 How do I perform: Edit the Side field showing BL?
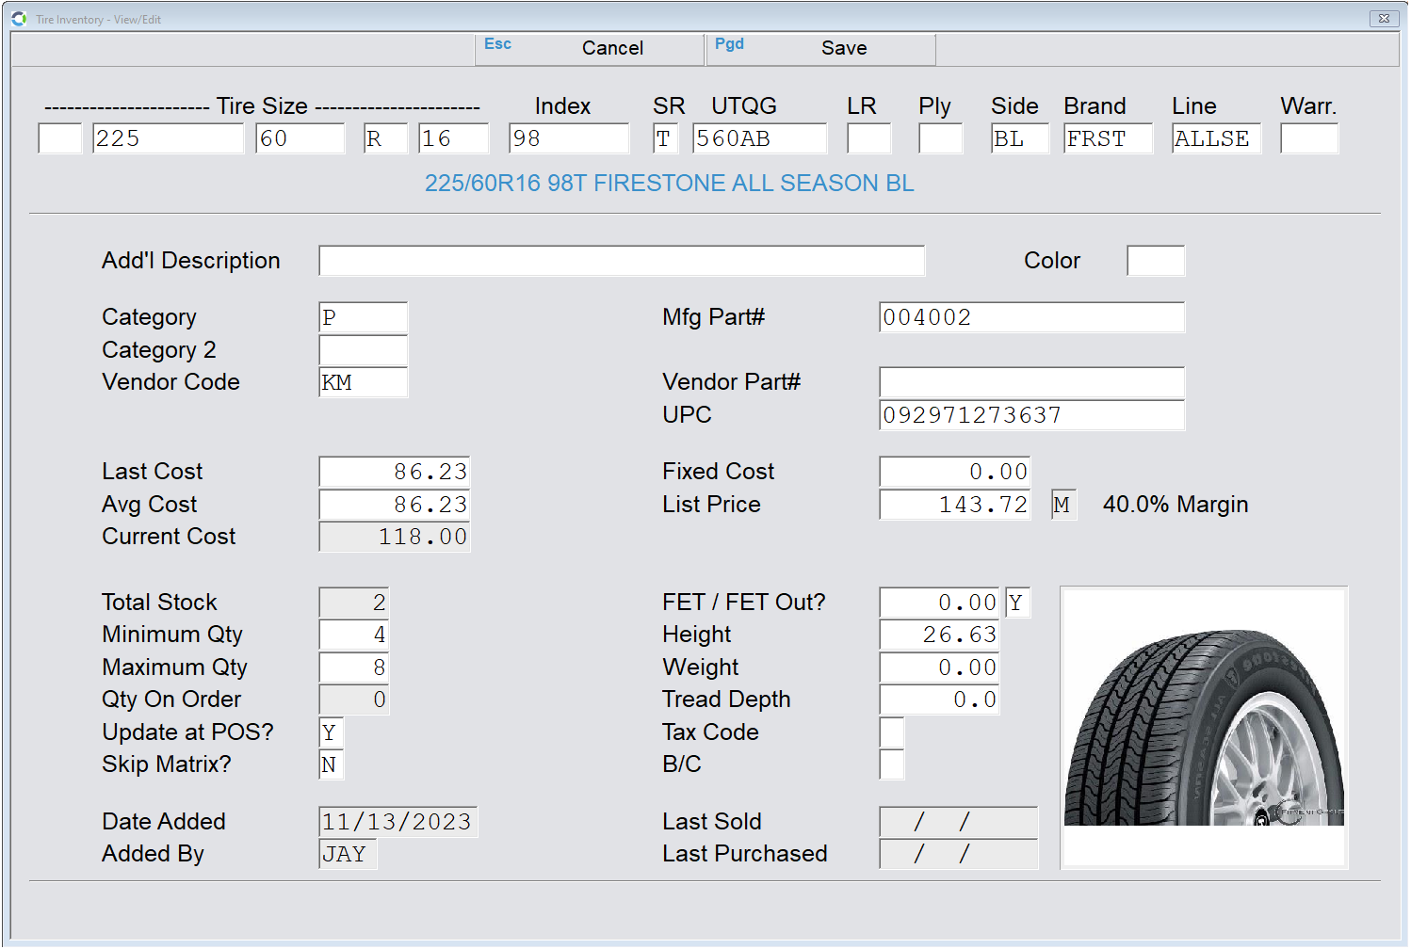click(1020, 138)
